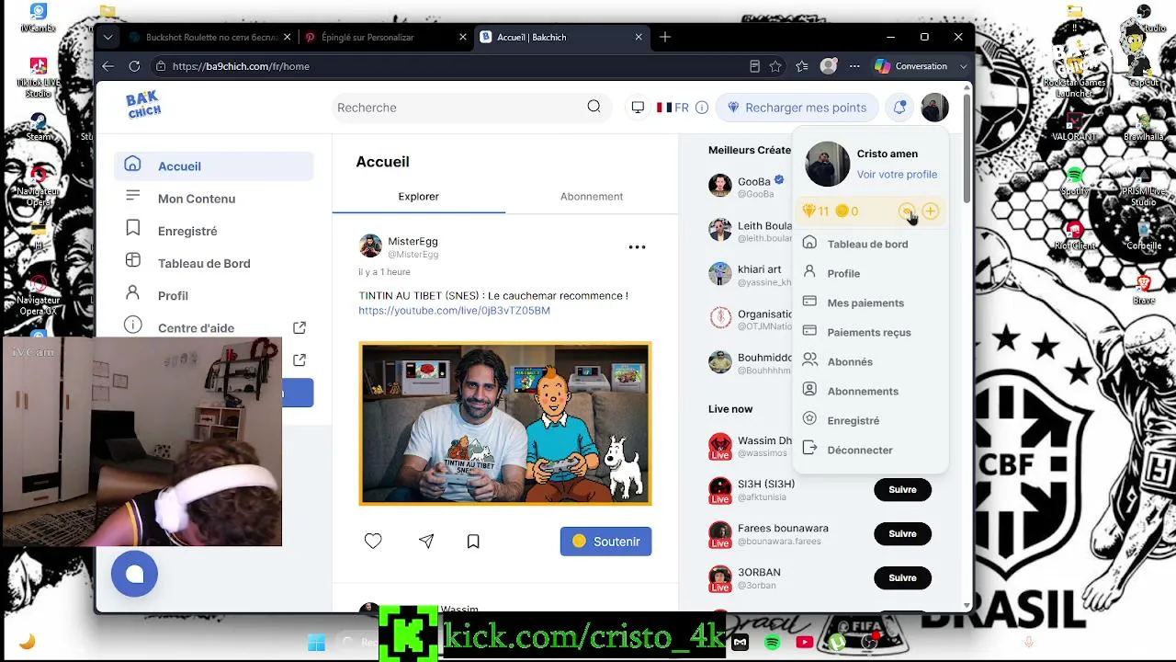Open Abonnés in the account menu

(869, 361)
